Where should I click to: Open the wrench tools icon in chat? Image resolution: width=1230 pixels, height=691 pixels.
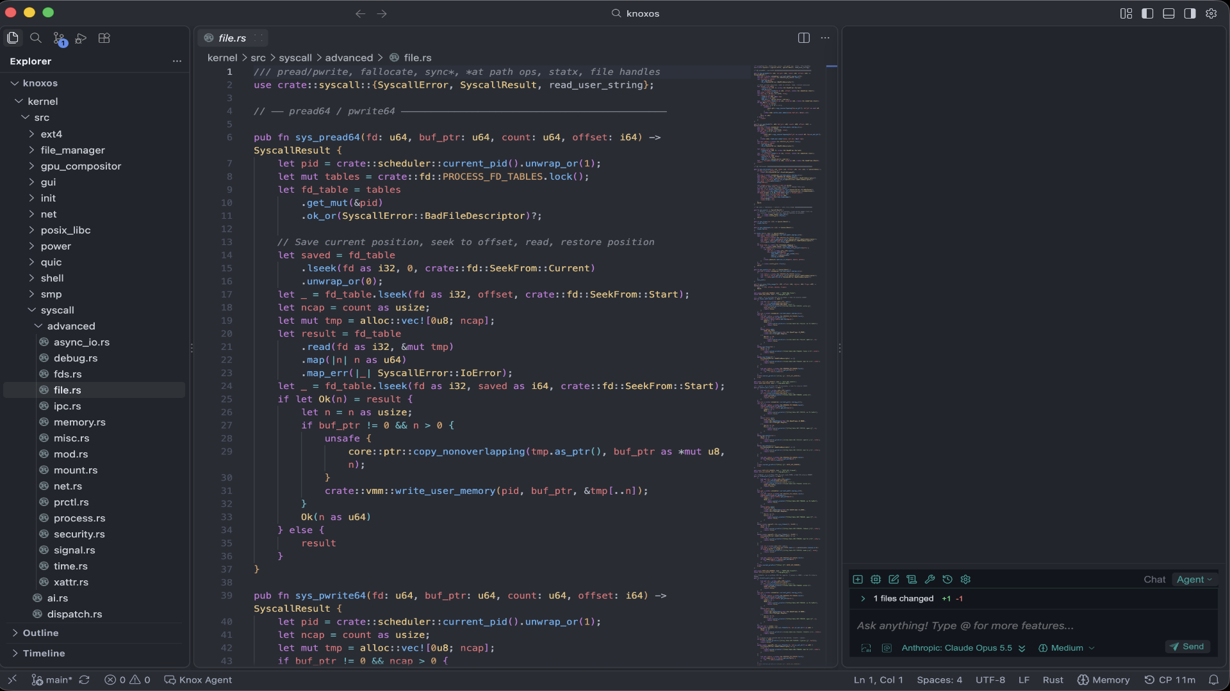pyautogui.click(x=930, y=580)
